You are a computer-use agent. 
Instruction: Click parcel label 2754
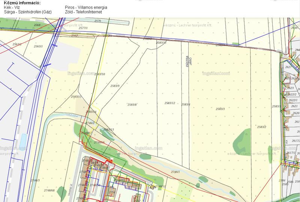point(112,192)
